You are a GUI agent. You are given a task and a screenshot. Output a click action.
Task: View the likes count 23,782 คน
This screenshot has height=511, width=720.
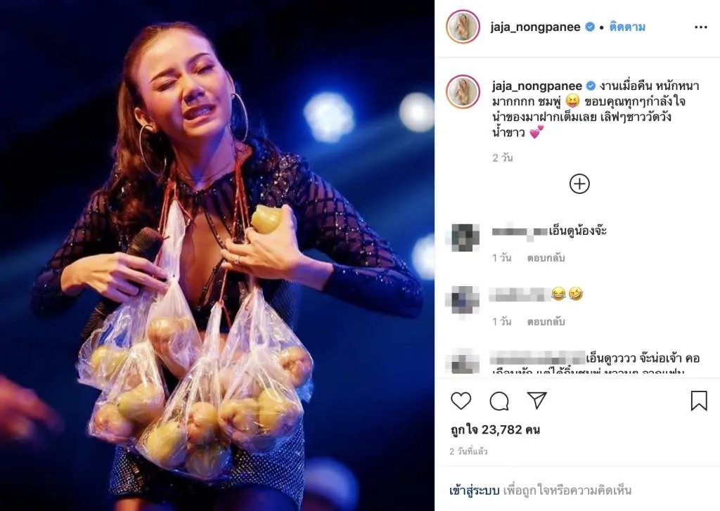pos(495,429)
